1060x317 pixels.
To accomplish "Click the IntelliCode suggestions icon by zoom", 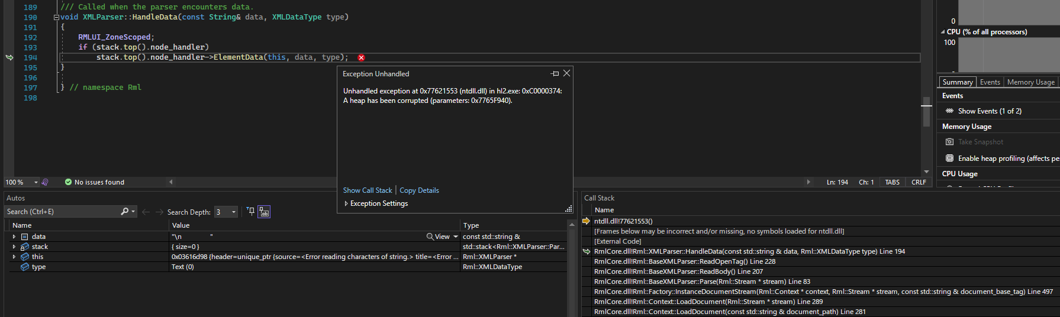I will point(46,182).
